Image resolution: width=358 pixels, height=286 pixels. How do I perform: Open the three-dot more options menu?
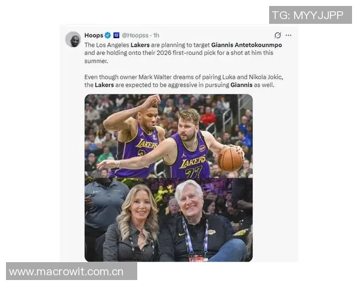click(x=288, y=35)
